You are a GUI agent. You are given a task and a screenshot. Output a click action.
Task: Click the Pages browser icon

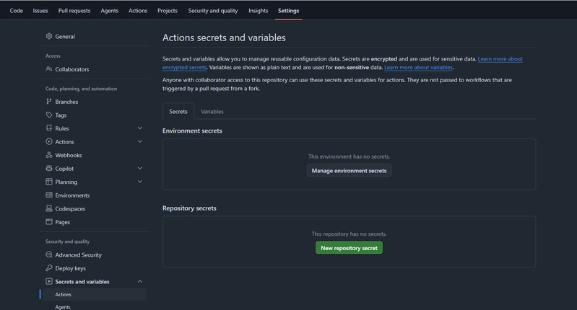click(x=49, y=221)
